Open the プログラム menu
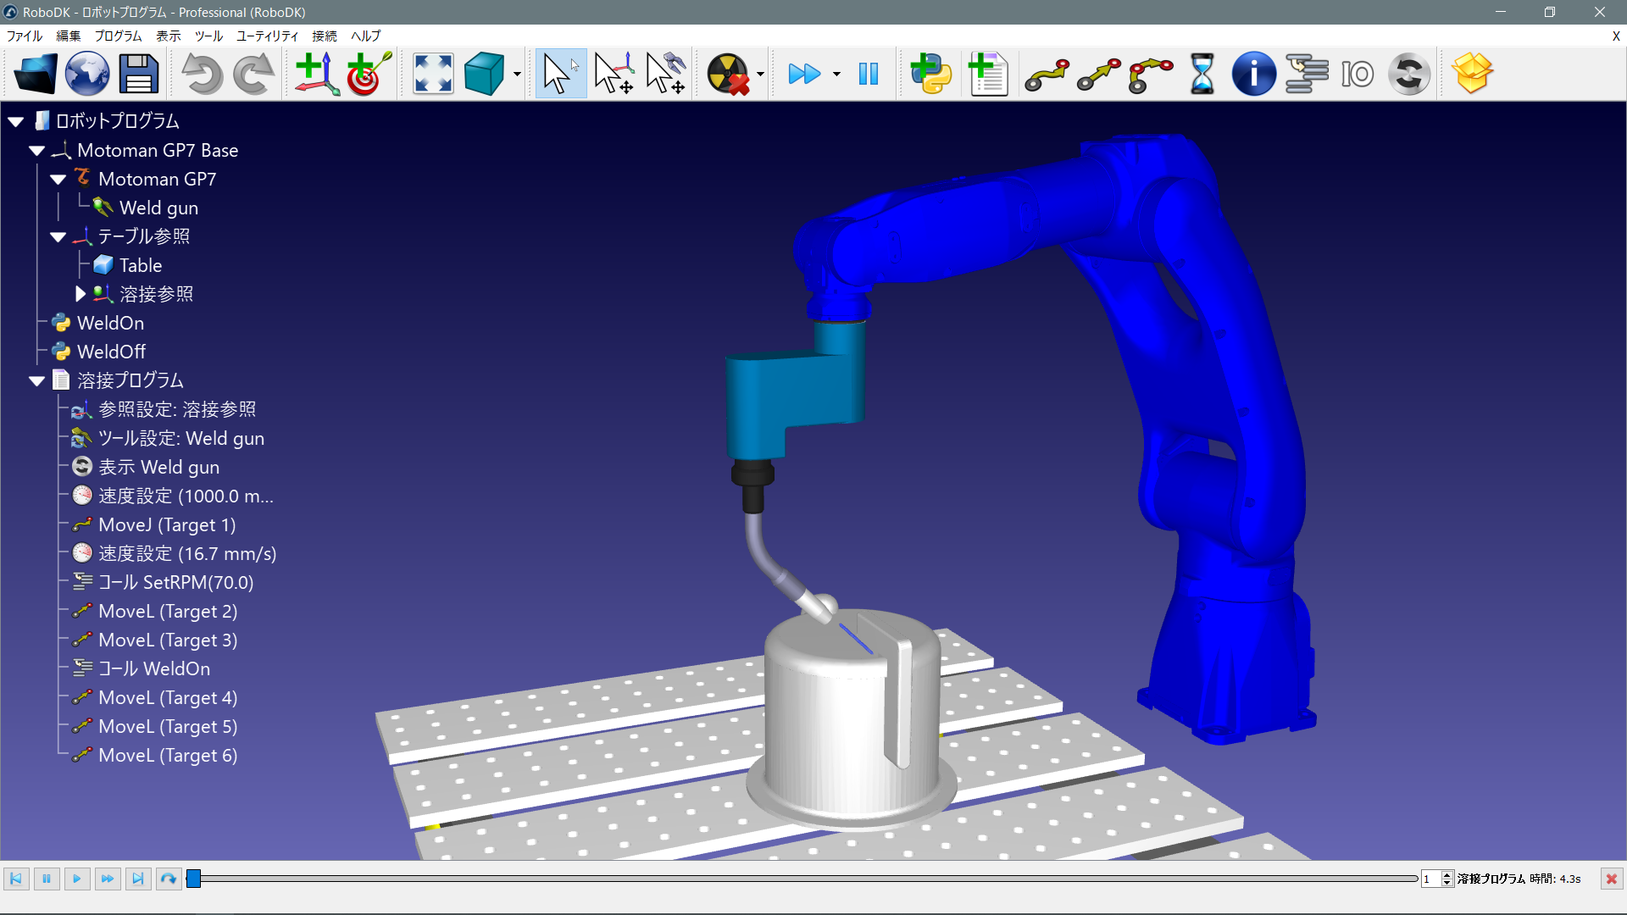This screenshot has width=1627, height=915. (119, 36)
